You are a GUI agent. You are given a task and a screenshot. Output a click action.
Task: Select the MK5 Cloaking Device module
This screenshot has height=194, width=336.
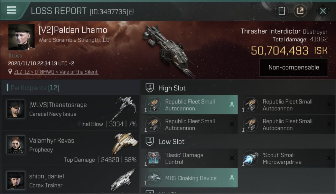tap(189, 178)
